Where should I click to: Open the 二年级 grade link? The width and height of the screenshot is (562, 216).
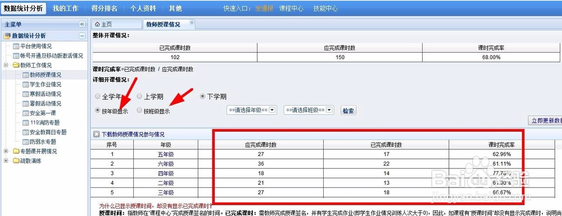[166, 183]
